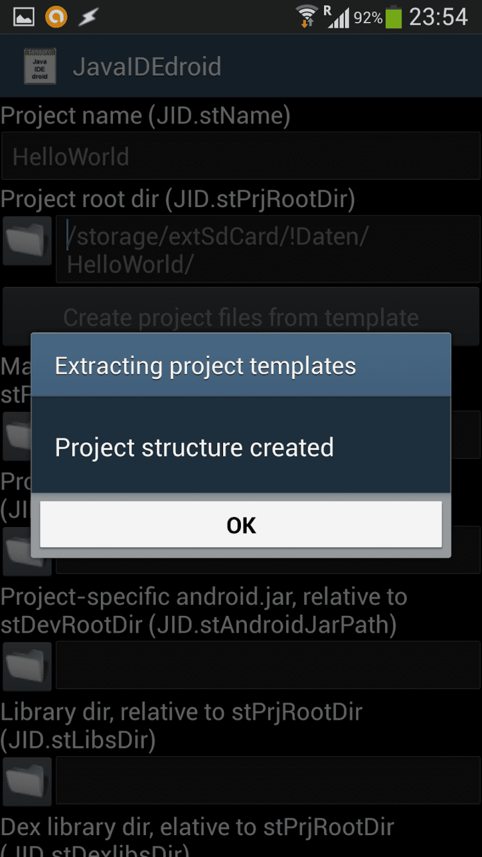Image resolution: width=482 pixels, height=857 pixels.
Task: Click the lightning bolt status icon
Action: [x=87, y=17]
